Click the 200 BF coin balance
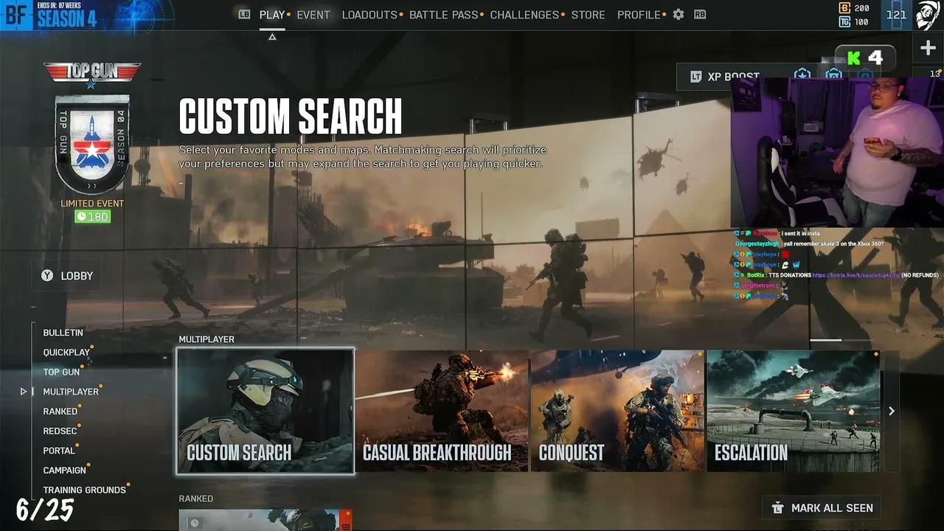Screen dimensions: 944x531 [x=861, y=8]
